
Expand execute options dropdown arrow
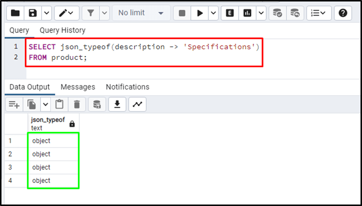[x=214, y=13]
